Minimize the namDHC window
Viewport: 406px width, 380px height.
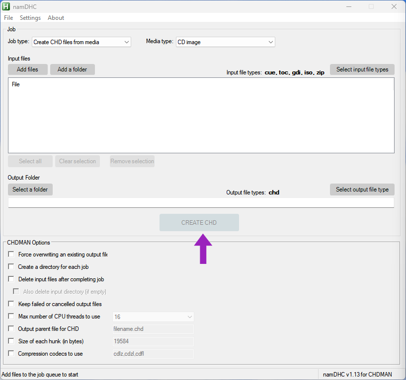click(349, 6)
